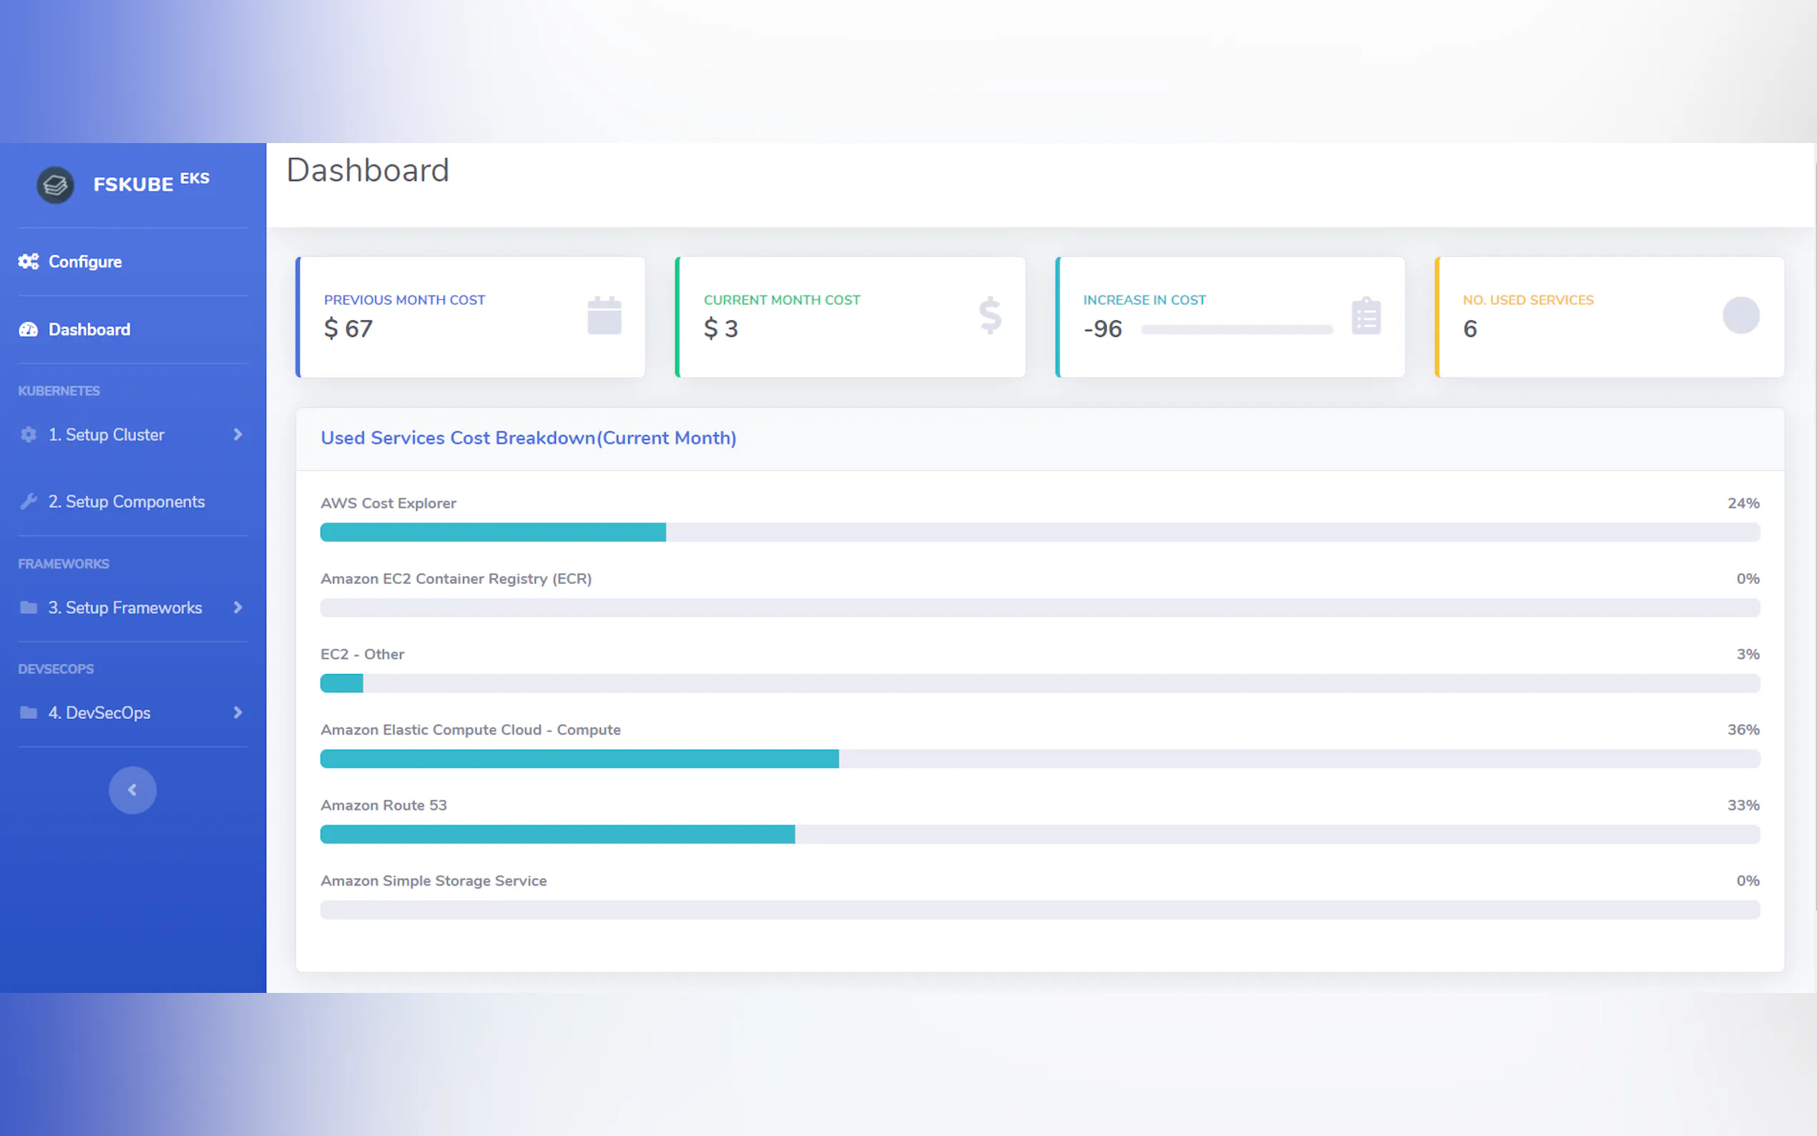Open 2. Setup Components link
The height and width of the screenshot is (1136, 1817).
point(134,501)
